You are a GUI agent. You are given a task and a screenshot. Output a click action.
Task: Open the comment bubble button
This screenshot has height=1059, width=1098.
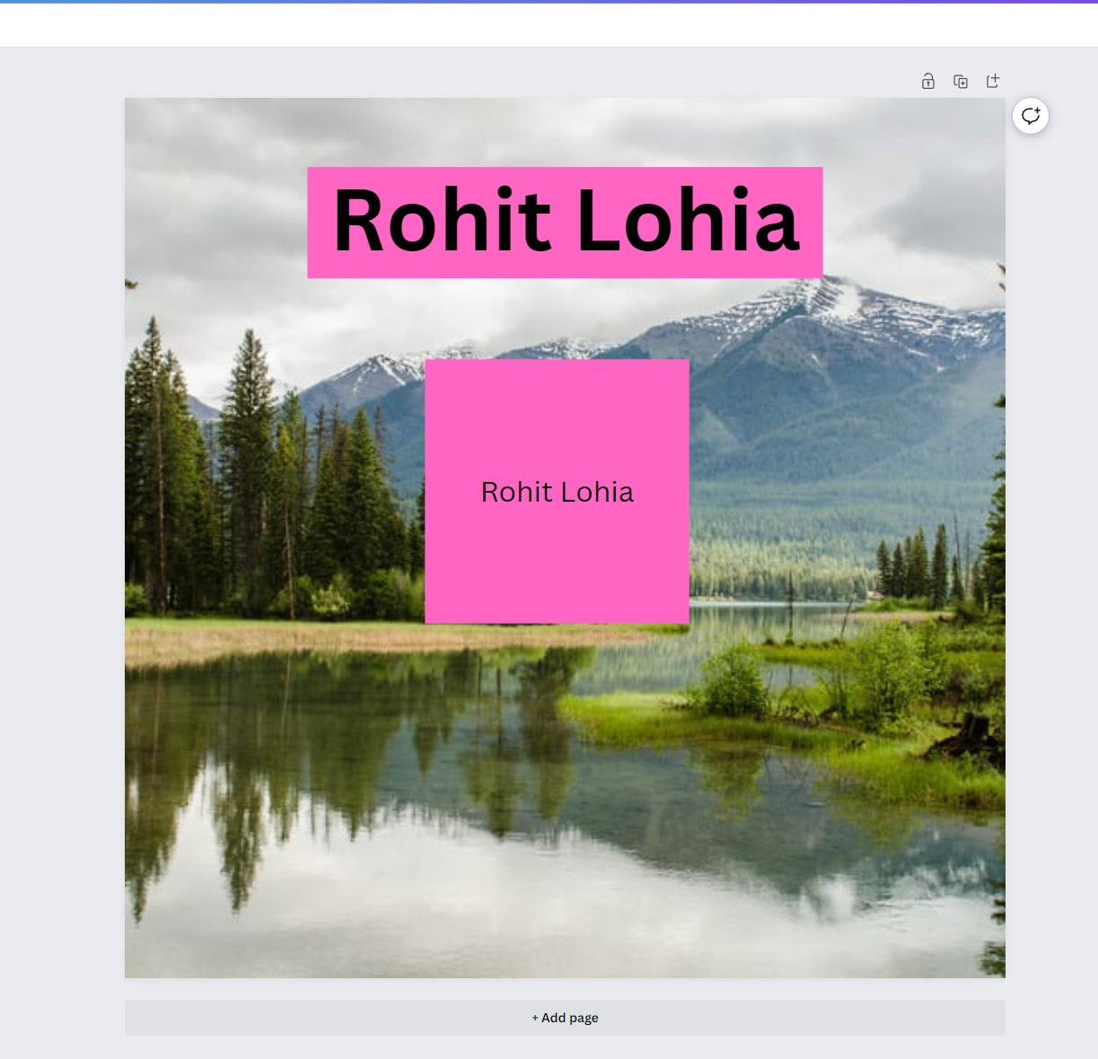[x=1031, y=116]
